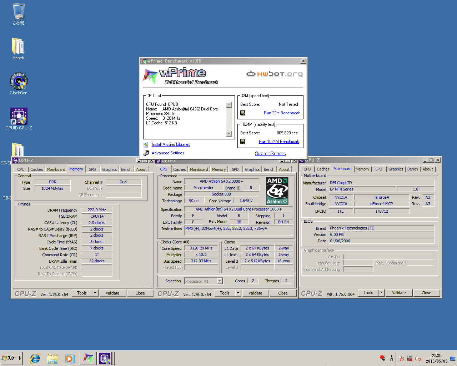Click the floppy save icon under 32M test

point(243,113)
